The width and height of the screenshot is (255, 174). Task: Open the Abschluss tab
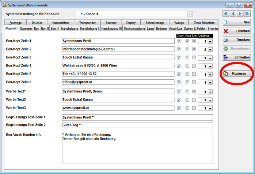(175, 29)
